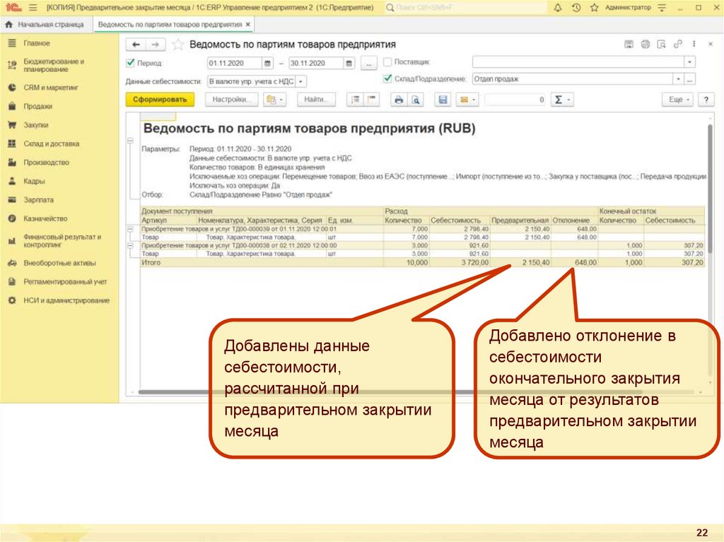The width and height of the screenshot is (724, 542).
Task: Click the back navigation arrow
Action: (x=135, y=45)
